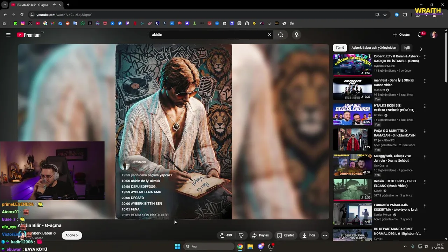The image size is (448, 252).
Task: Submit search with magnifier icon
Action: pyautogui.click(x=281, y=35)
